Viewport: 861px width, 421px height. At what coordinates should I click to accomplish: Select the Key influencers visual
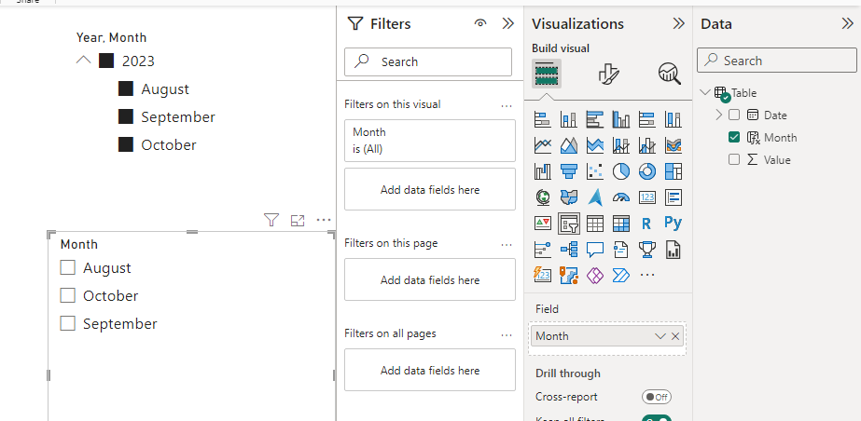pyautogui.click(x=543, y=250)
